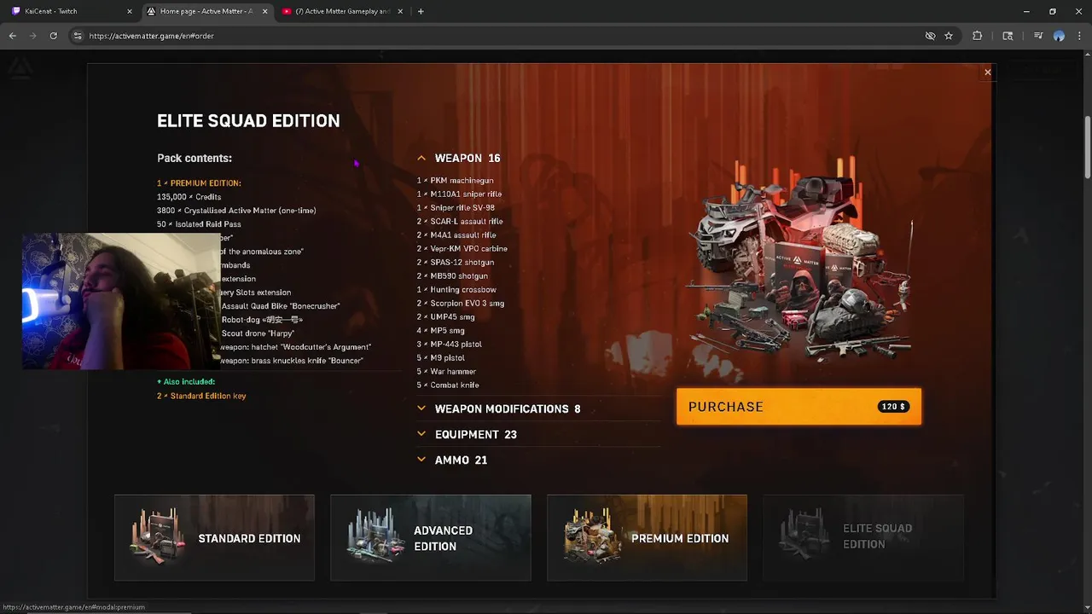Viewport: 1092px width, 614px height.
Task: Click '2 × MB590 shotgun' entry
Action: [452, 276]
